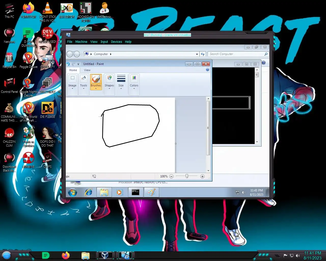Click the Back button in the Computer explorer window

[x=70, y=54]
